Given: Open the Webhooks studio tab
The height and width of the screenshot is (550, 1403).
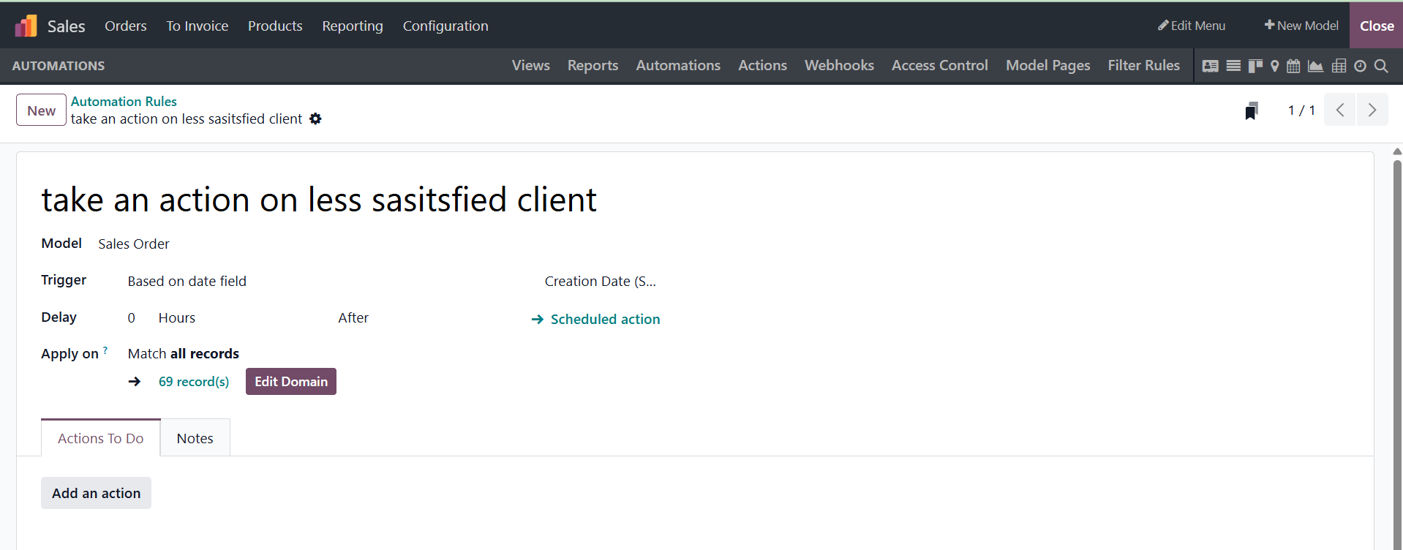Looking at the screenshot, I should [x=840, y=66].
